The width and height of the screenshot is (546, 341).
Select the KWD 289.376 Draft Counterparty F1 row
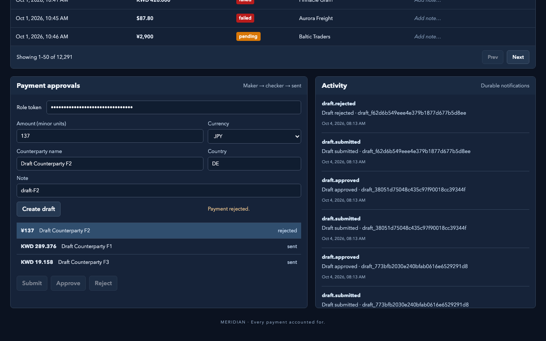tap(159, 246)
